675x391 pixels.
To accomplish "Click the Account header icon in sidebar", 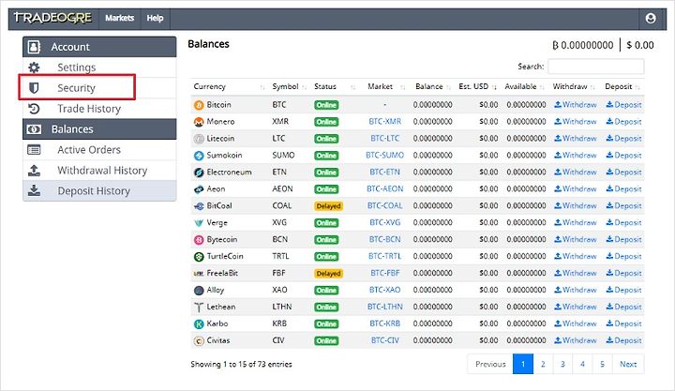I will tap(34, 47).
